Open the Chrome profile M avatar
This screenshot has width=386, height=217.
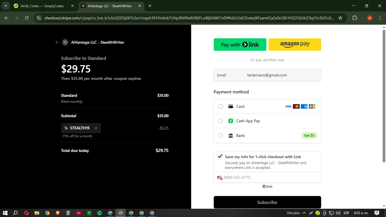click(x=370, y=18)
